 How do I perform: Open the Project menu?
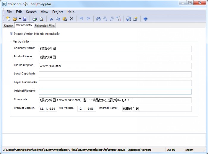click(x=57, y=12)
